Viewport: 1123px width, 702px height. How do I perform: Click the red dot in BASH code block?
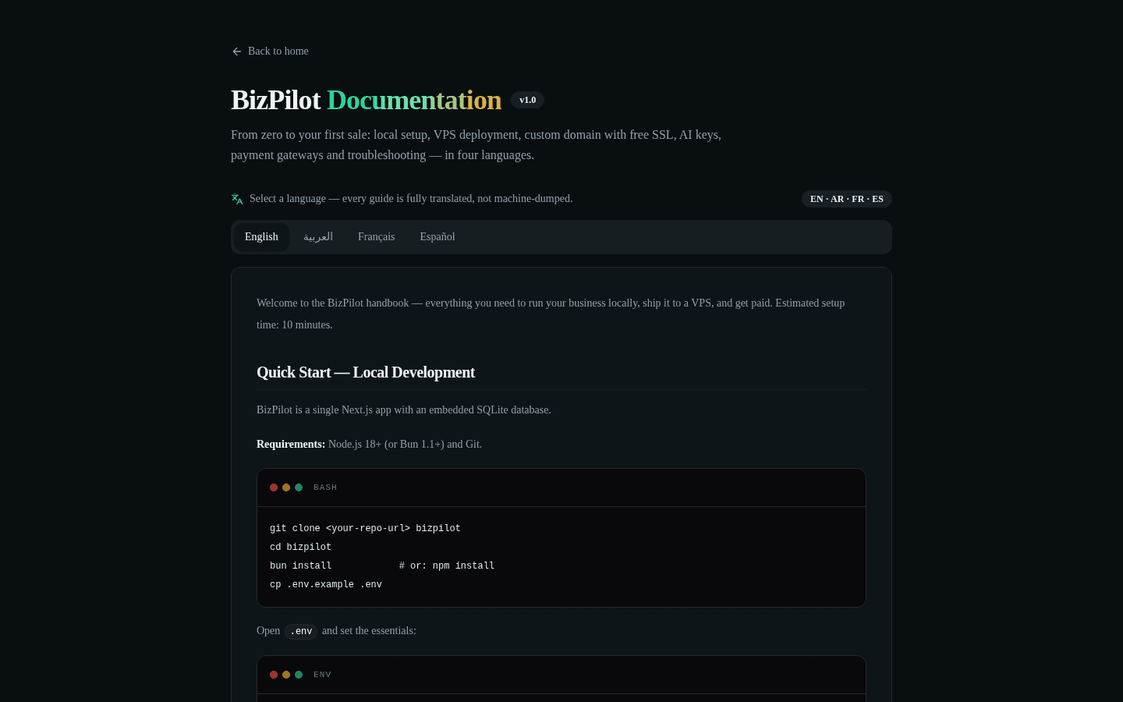274,487
